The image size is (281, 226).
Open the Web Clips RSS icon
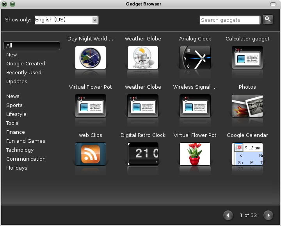[91, 154]
